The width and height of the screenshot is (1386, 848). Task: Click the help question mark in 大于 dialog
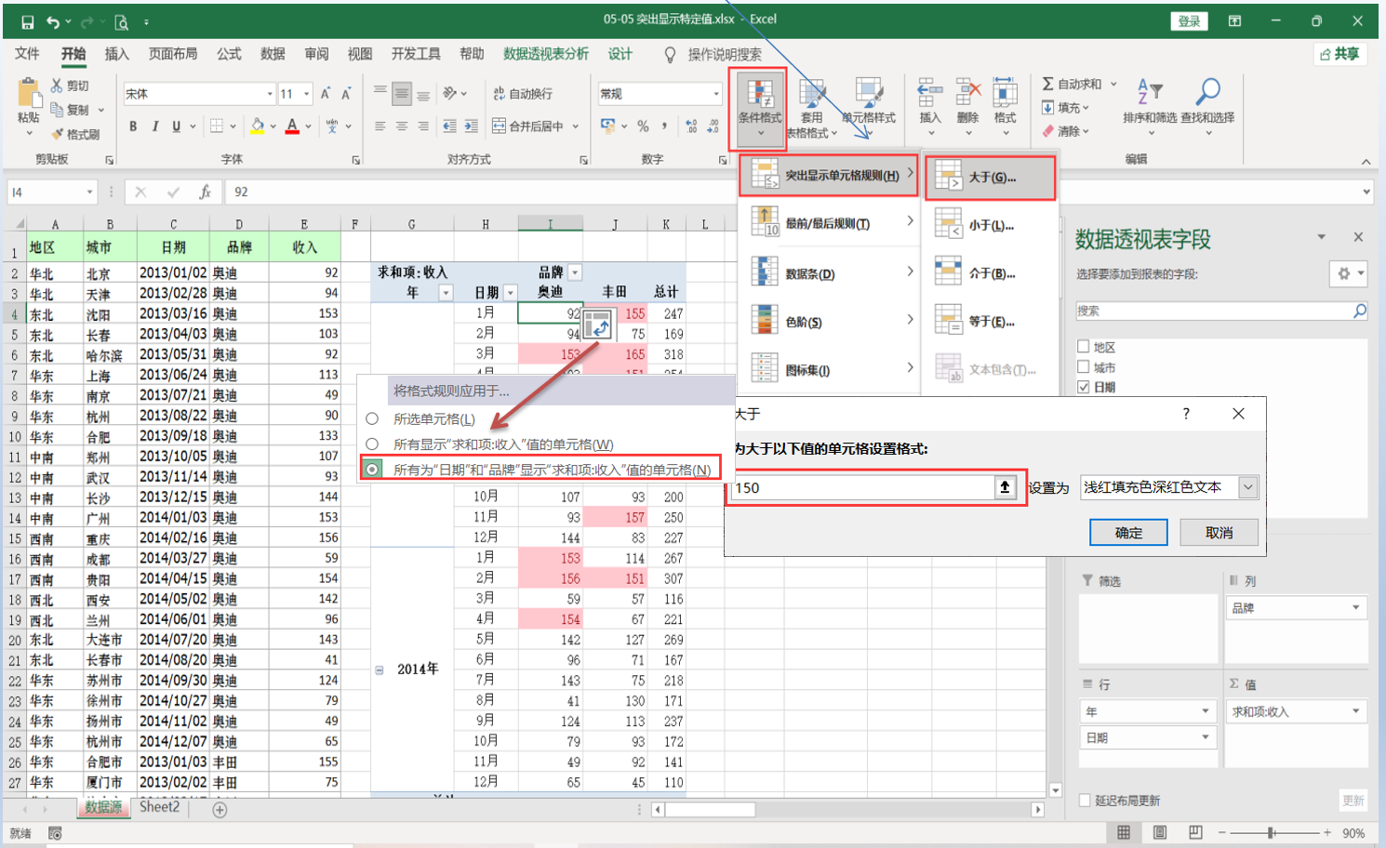pyautogui.click(x=1186, y=414)
